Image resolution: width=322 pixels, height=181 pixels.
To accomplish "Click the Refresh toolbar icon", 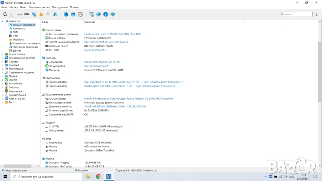I will (5, 14).
